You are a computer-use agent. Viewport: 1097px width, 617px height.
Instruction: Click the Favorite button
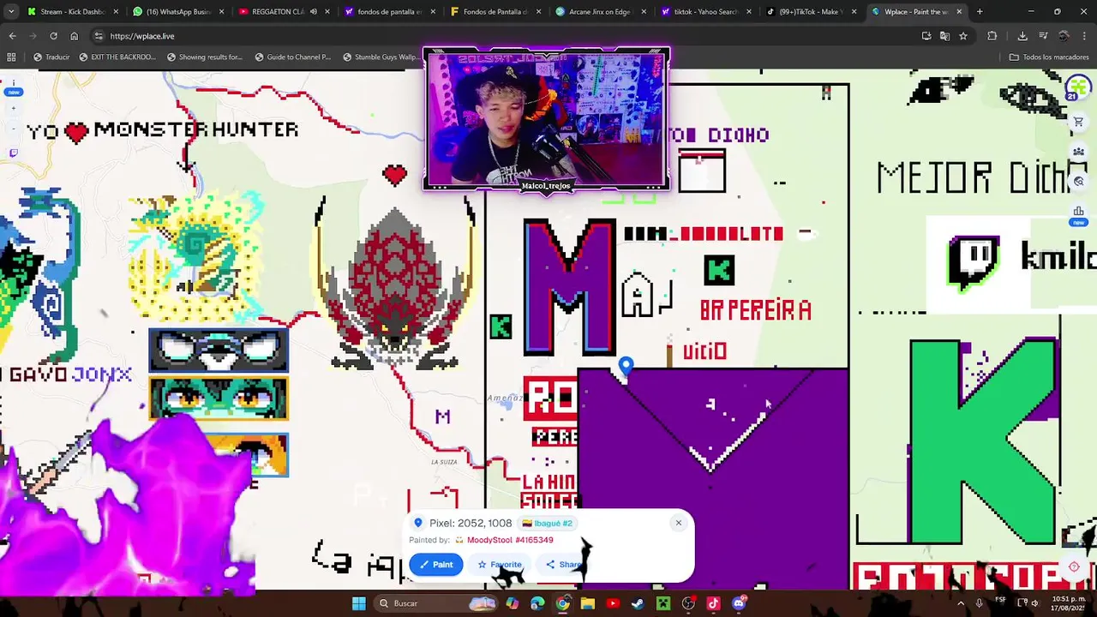tap(500, 565)
